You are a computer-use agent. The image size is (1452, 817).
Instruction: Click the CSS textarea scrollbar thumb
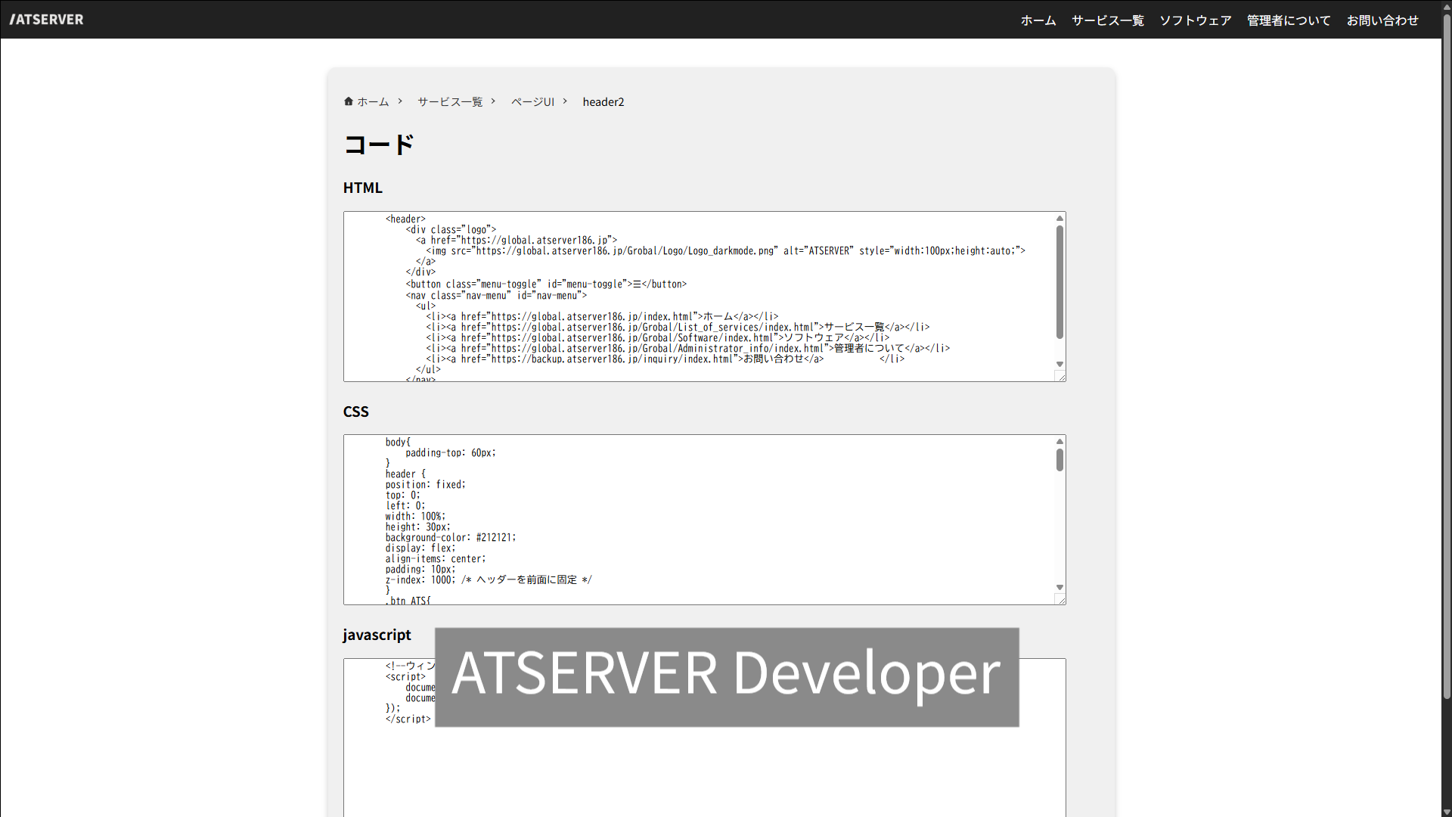1060,460
